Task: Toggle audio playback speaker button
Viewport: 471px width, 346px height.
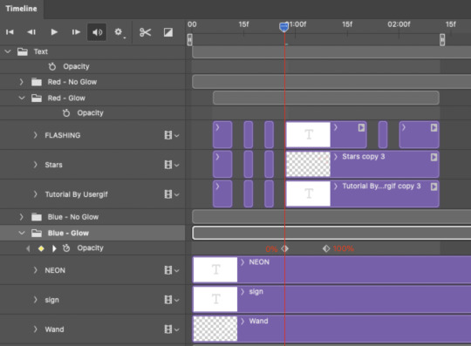Action: (x=97, y=32)
